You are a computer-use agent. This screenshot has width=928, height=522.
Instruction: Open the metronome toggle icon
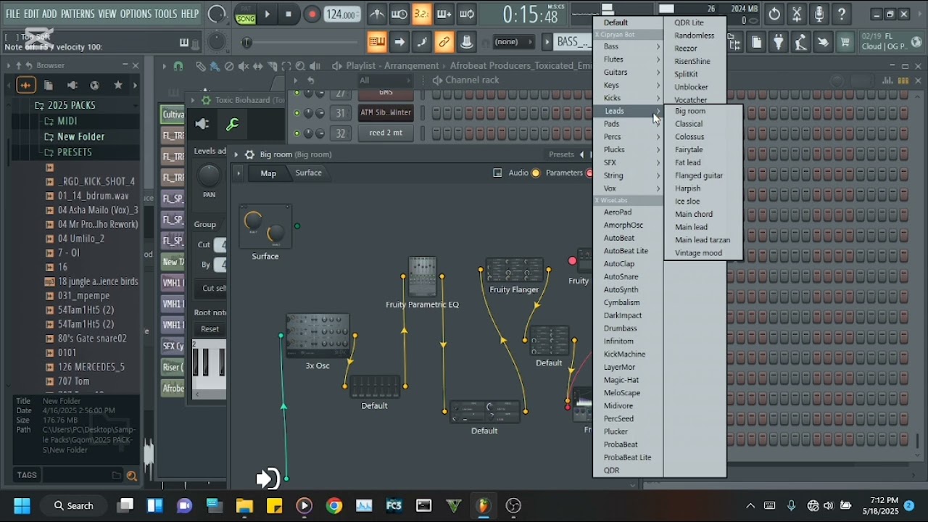377,14
